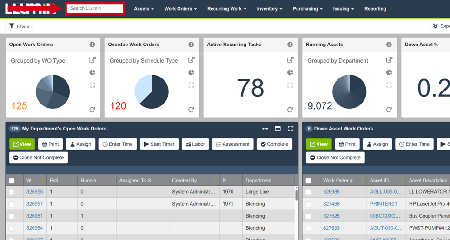Click the three-dot menu on My Department's panel
Screen dimensions: 450x240
(x=265, y=129)
